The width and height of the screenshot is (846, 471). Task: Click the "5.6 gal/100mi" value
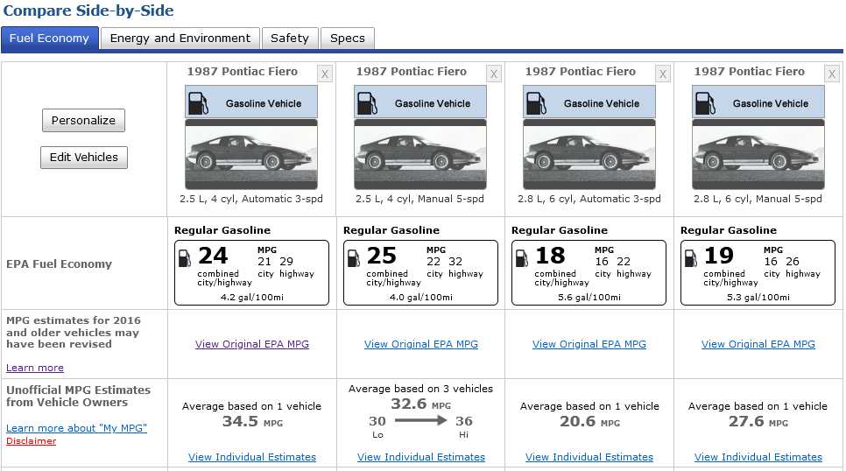click(589, 298)
